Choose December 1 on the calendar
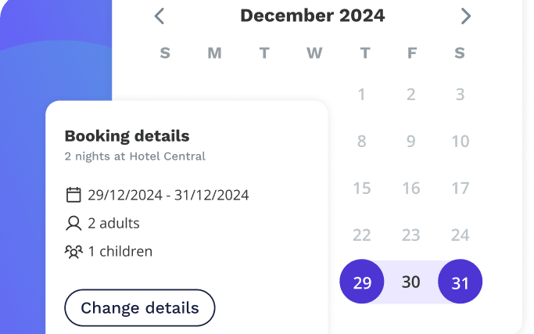The height and width of the screenshot is (334, 534). point(362,95)
